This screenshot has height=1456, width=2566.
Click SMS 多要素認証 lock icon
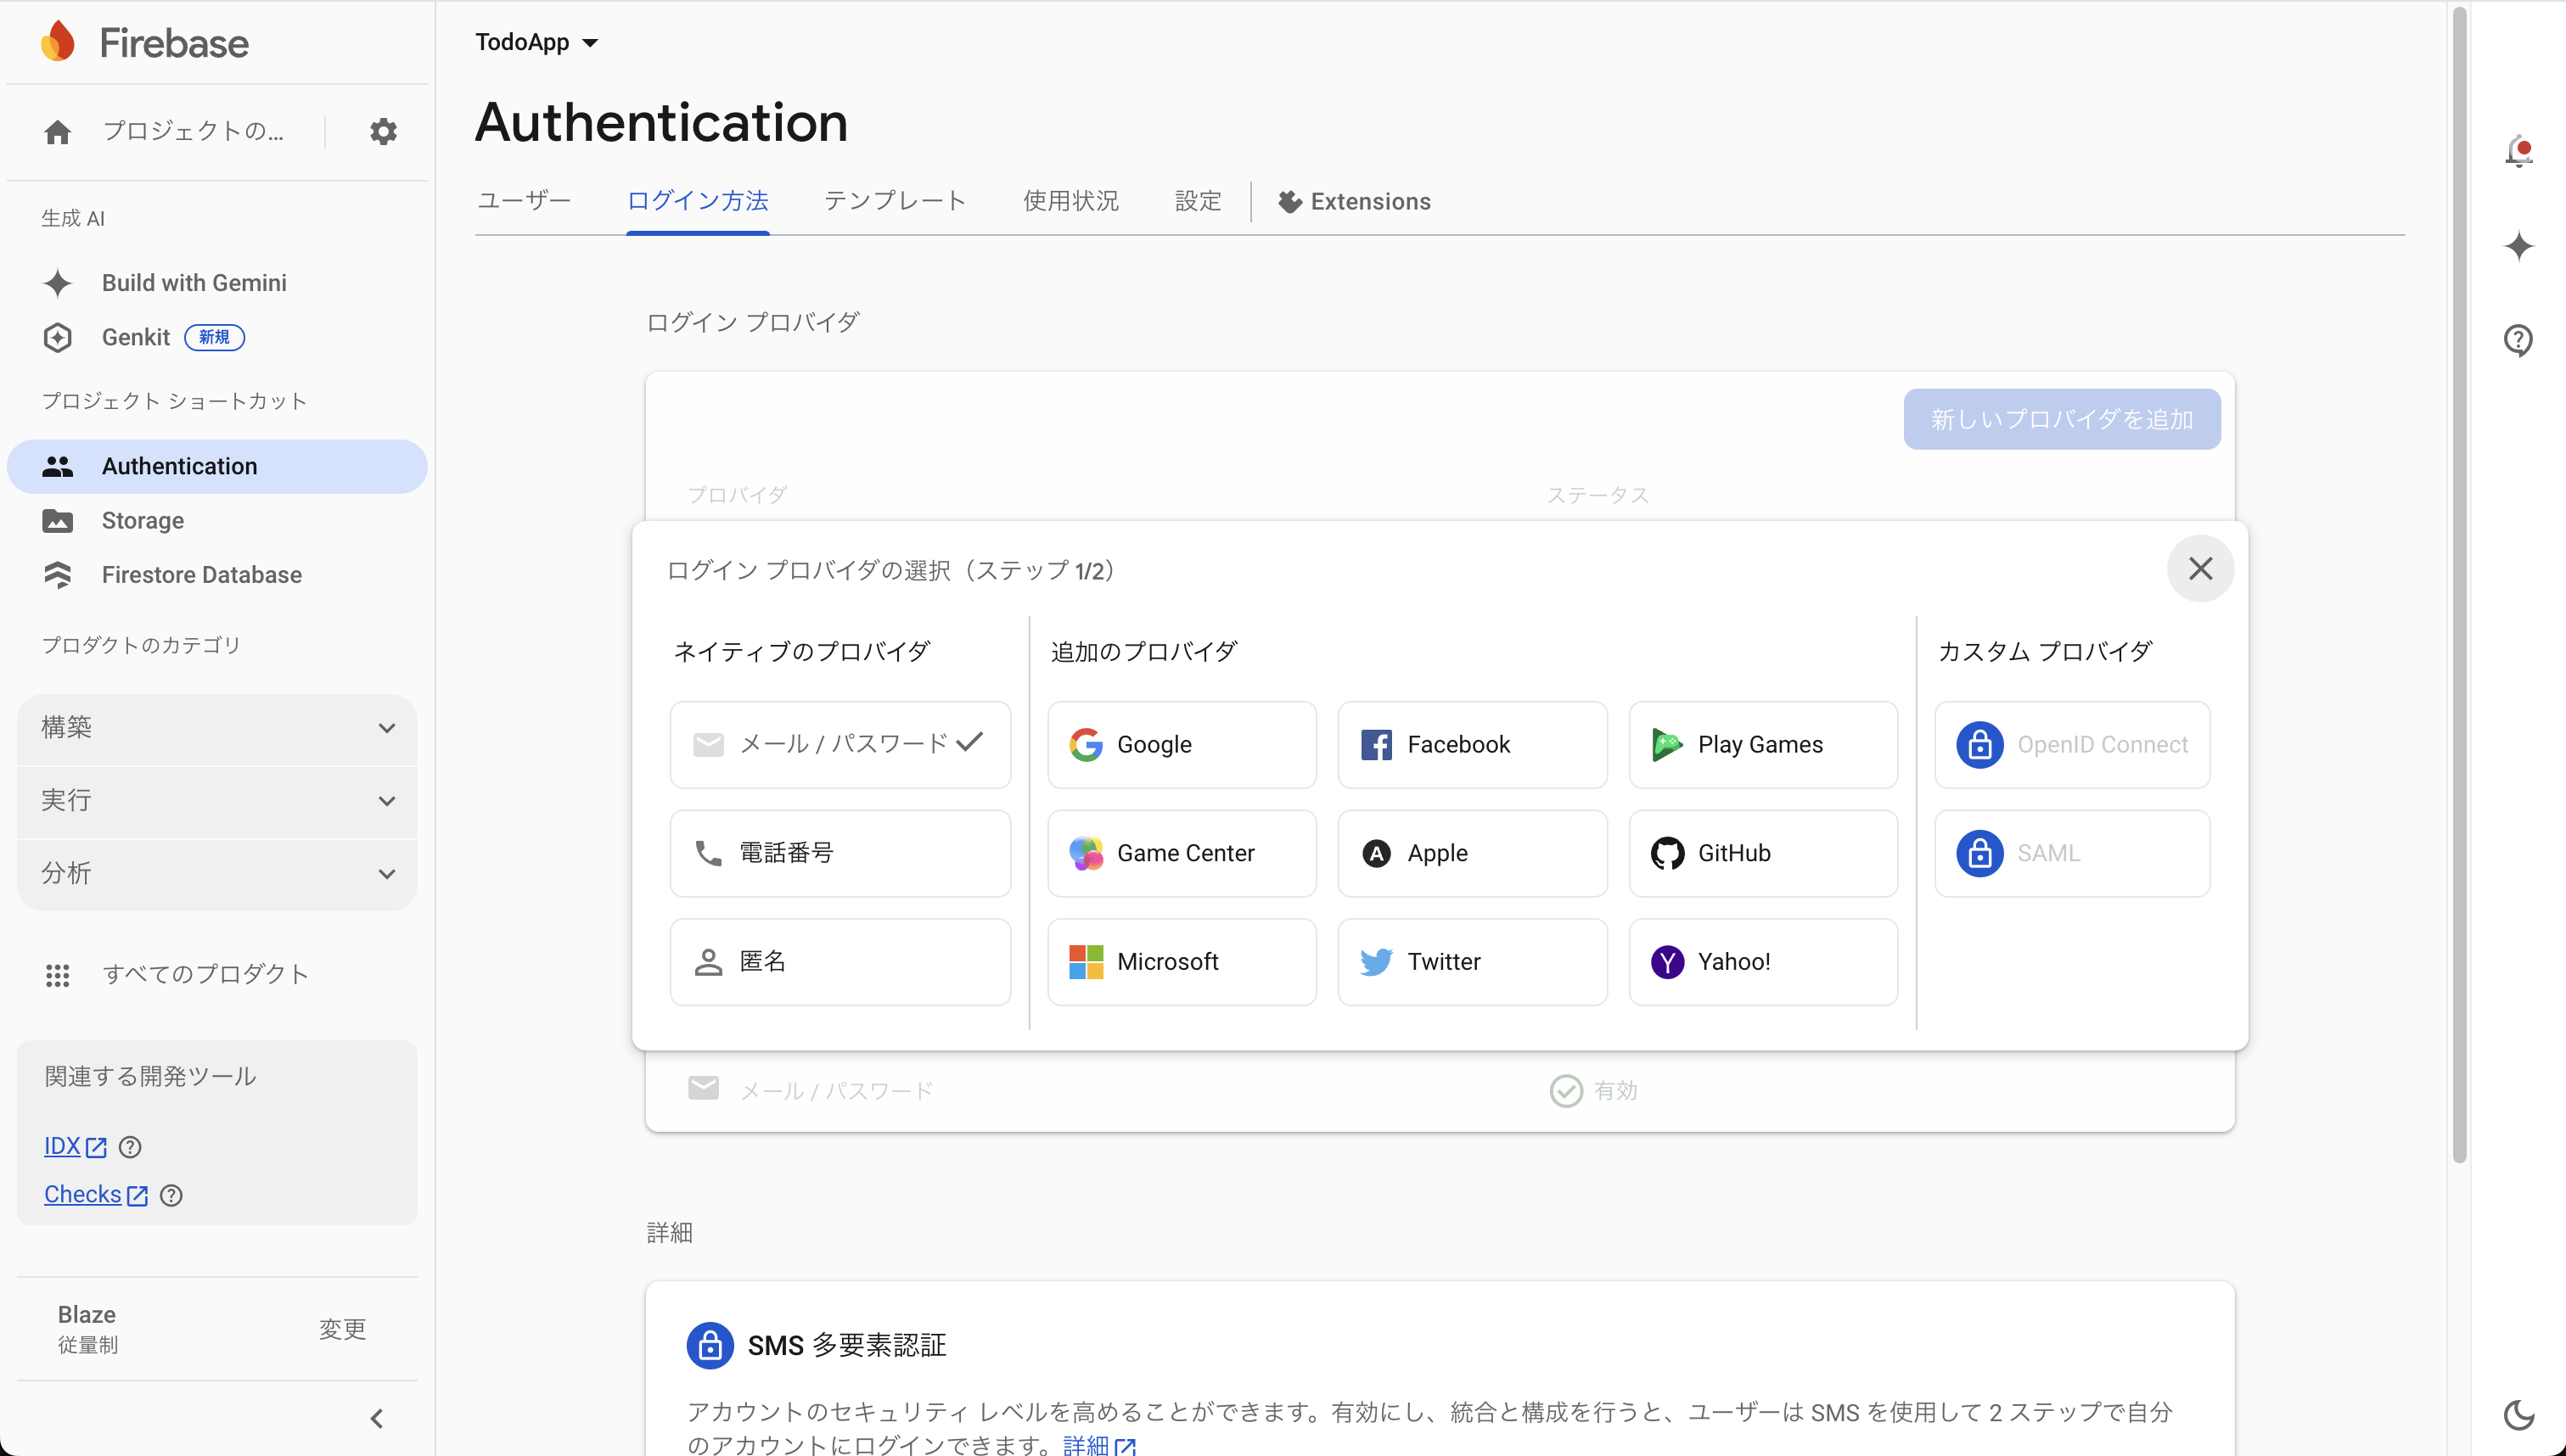point(710,1346)
